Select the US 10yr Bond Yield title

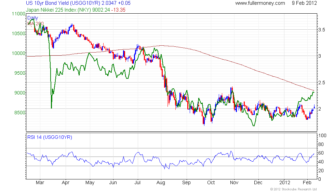click(78, 3)
